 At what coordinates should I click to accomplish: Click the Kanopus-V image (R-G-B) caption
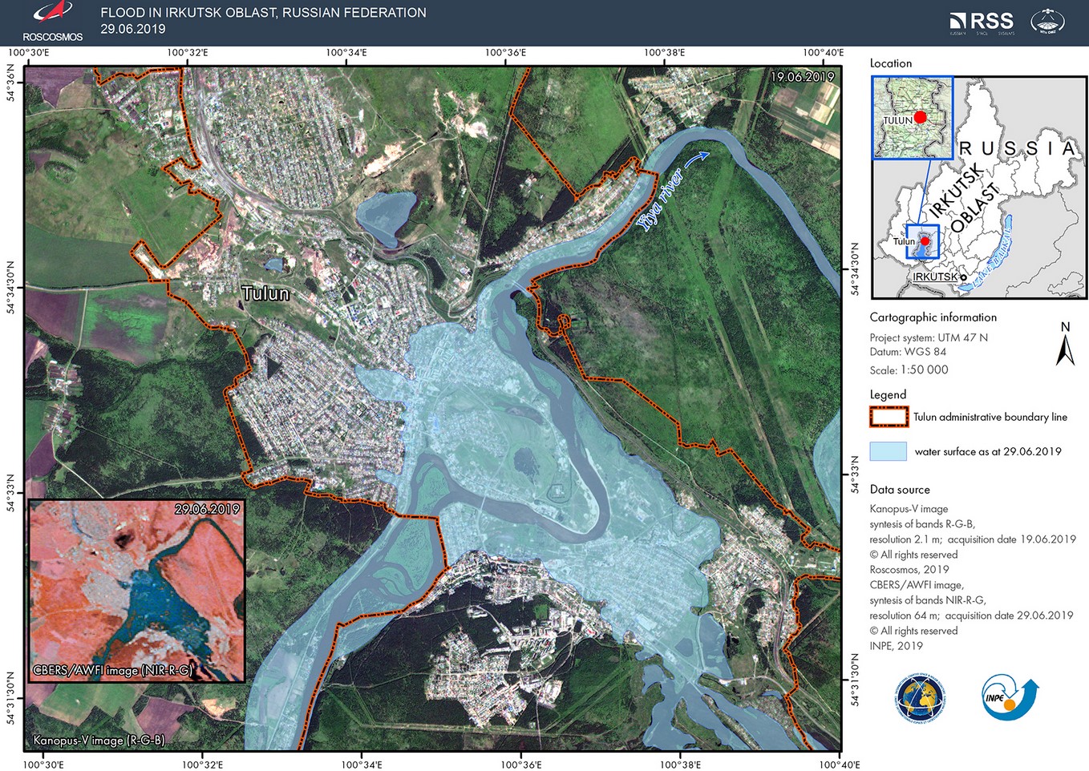[99, 741]
